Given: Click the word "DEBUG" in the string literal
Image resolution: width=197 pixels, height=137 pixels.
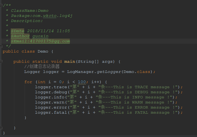Looking at the screenshot, I should coord(141,92).
